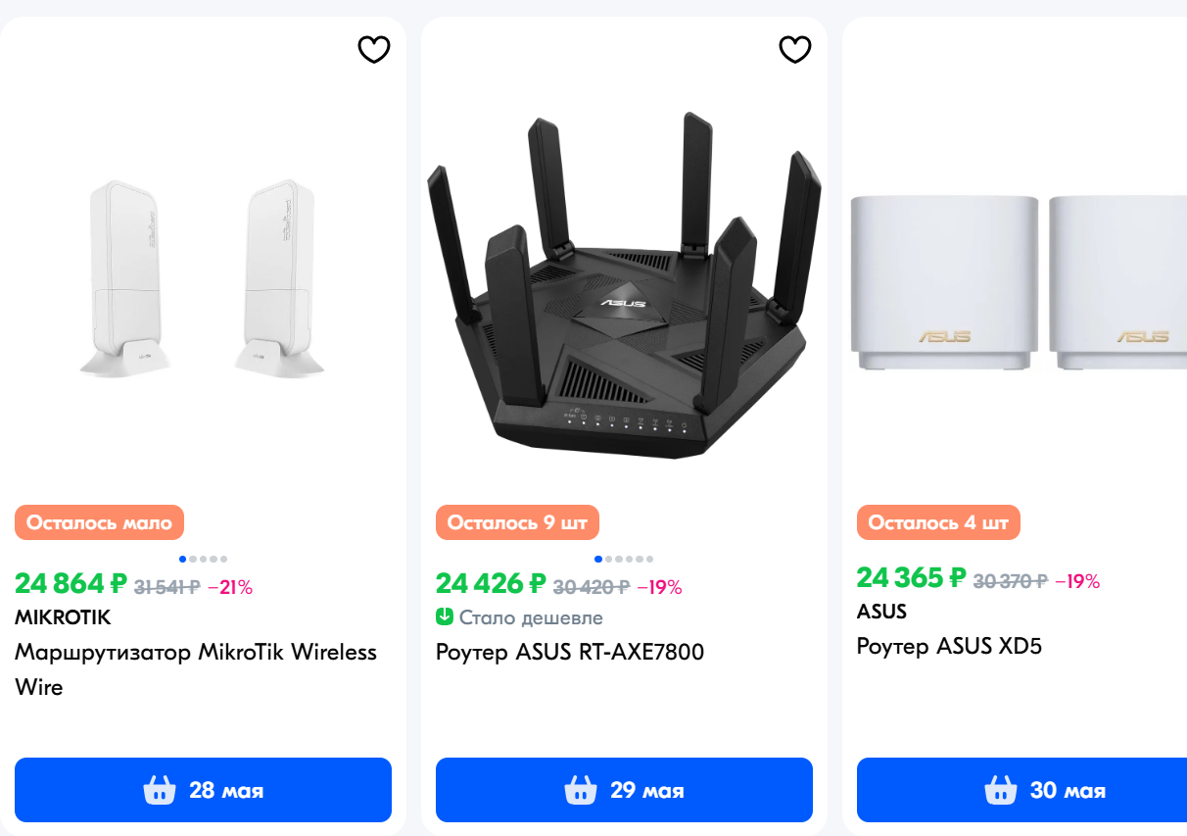Select last image dot of ASUS RT-AXE7800 carousel
The height and width of the screenshot is (836, 1187).
649,559
